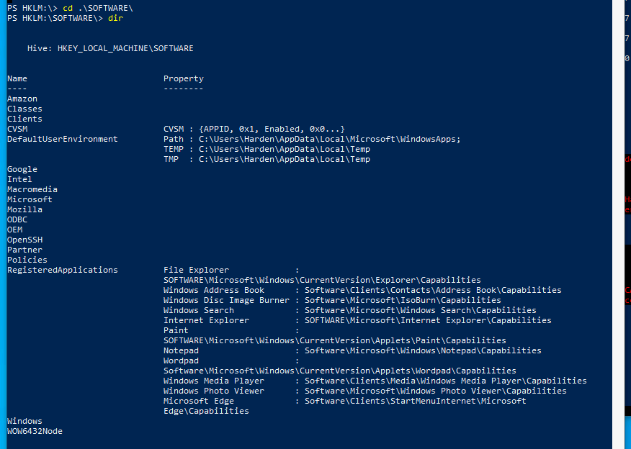Click the Mozilla key entry

[24, 209]
